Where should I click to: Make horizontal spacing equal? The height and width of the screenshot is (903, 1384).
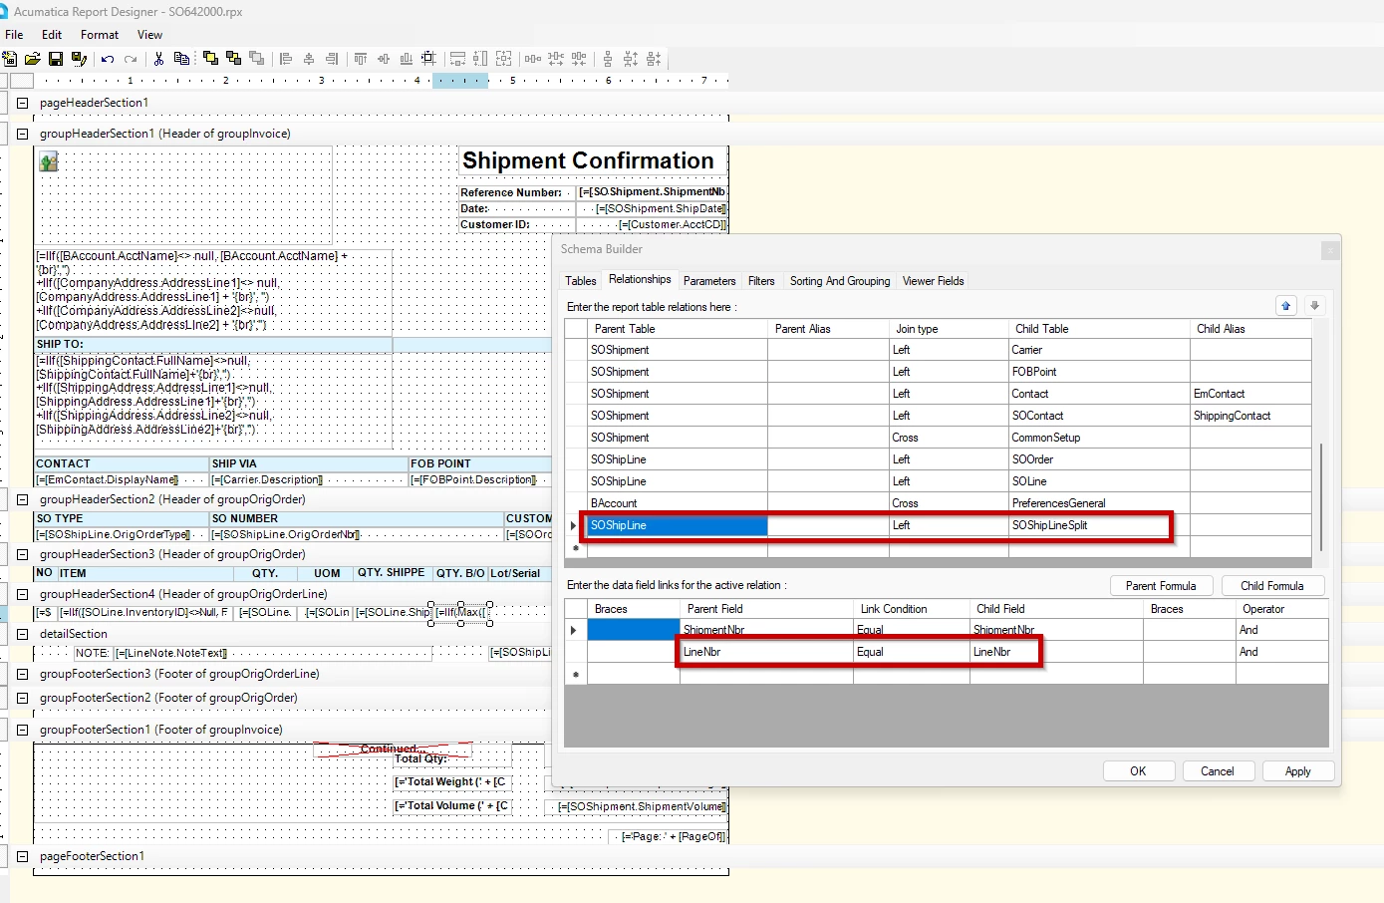[533, 59]
